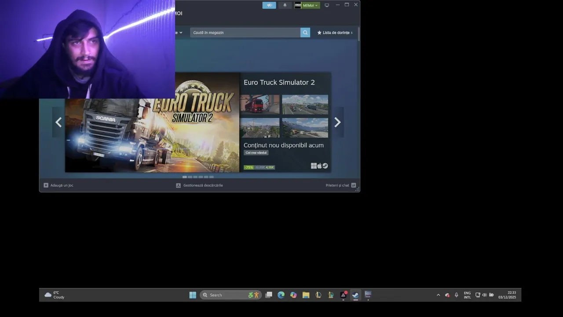Click 'Euro Truck Simulator 2' title text
This screenshot has height=317, width=563.
coord(279,82)
